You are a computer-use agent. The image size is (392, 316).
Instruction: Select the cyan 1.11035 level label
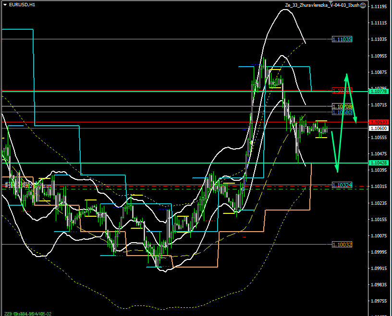[x=342, y=39]
